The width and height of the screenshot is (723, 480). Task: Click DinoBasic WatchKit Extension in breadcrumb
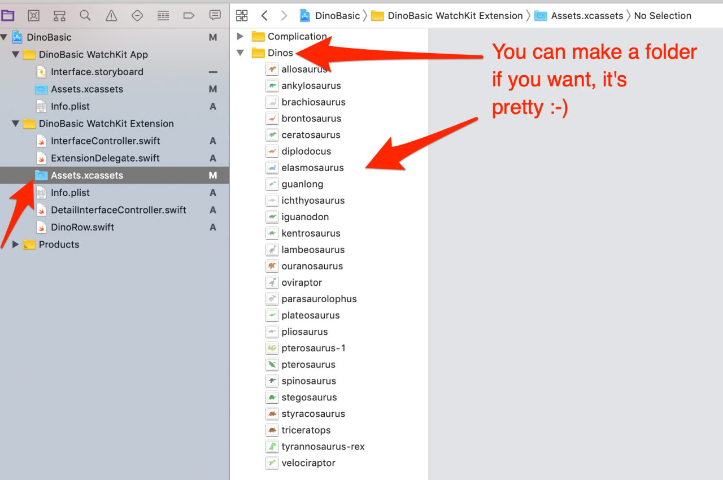[455, 16]
